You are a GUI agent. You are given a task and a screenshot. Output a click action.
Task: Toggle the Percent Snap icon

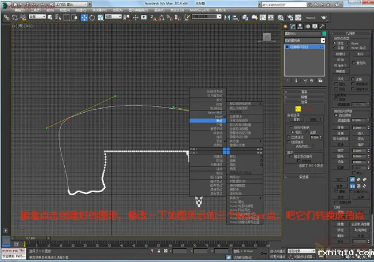[x=170, y=17]
